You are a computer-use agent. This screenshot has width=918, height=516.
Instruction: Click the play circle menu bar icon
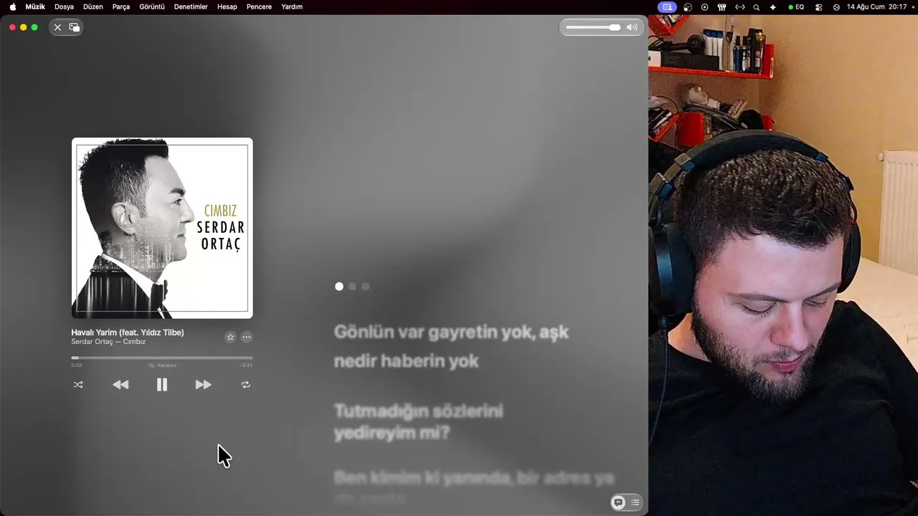coord(704,7)
